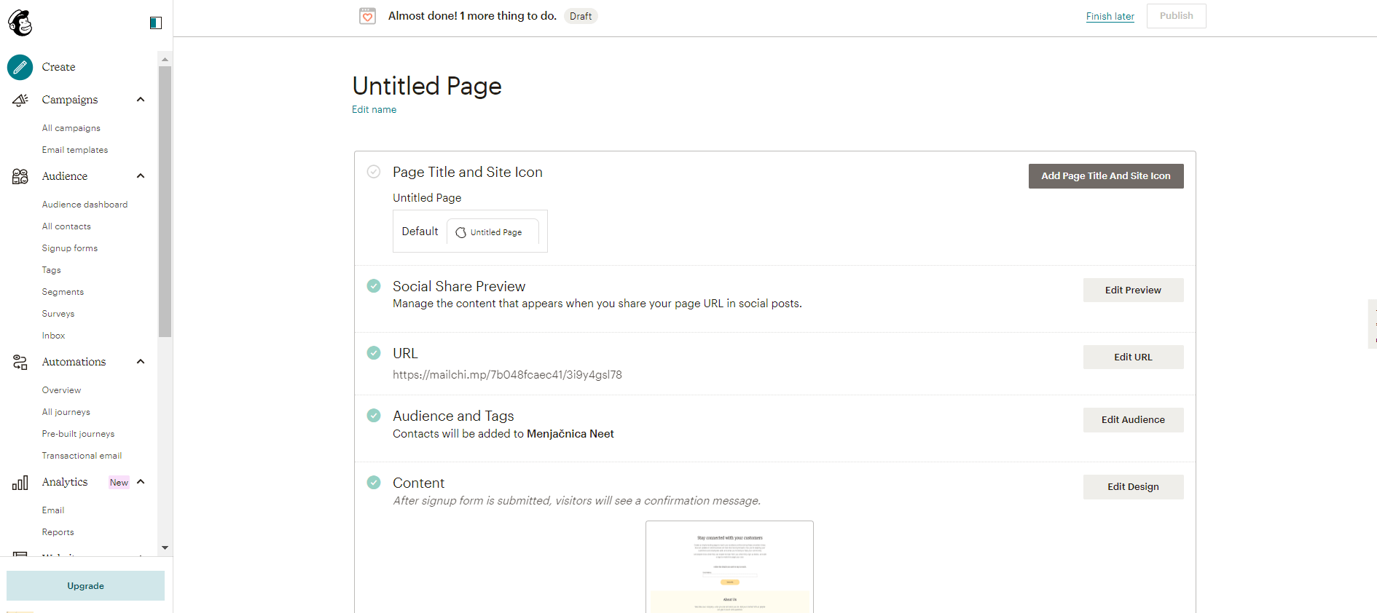Click the Finish later link
The image size is (1377, 613).
[x=1110, y=16]
